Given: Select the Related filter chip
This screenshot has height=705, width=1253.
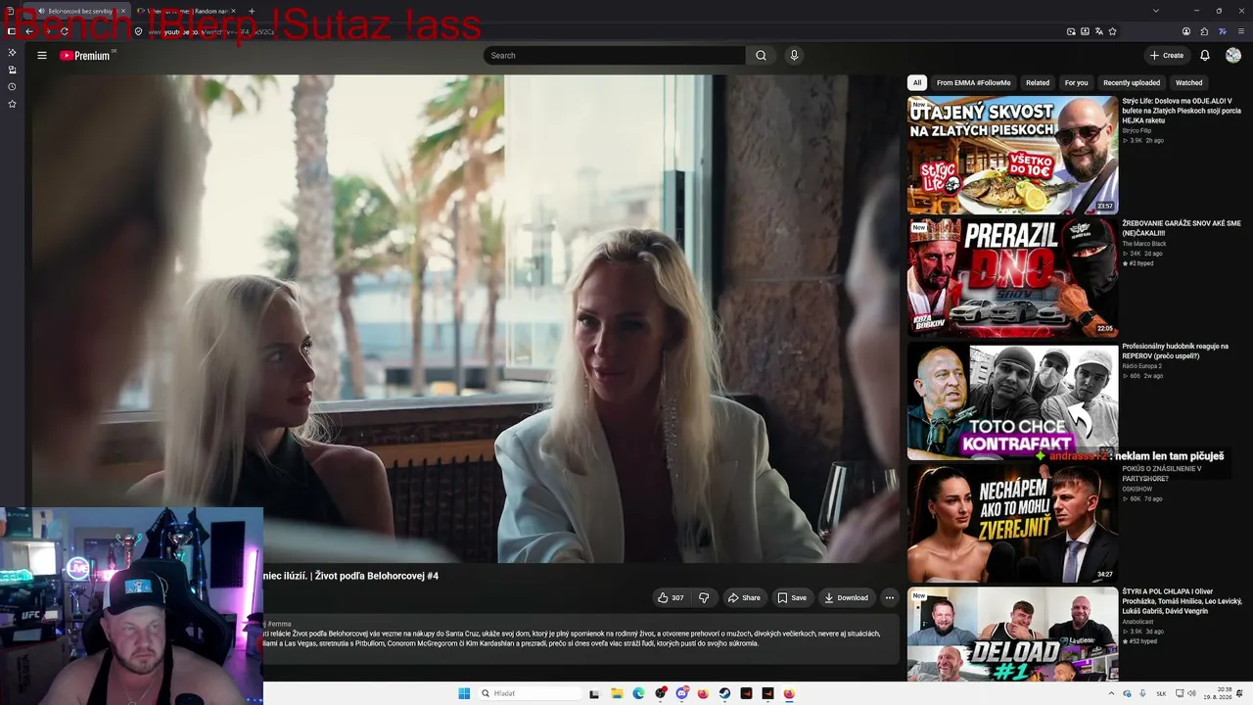Looking at the screenshot, I should pyautogui.click(x=1038, y=83).
